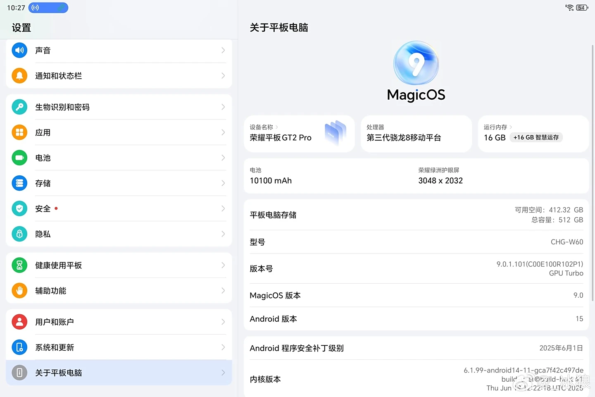Viewport: 595px width, 397px height.
Task: Open the 用户和账户 settings row
Action: [119, 322]
